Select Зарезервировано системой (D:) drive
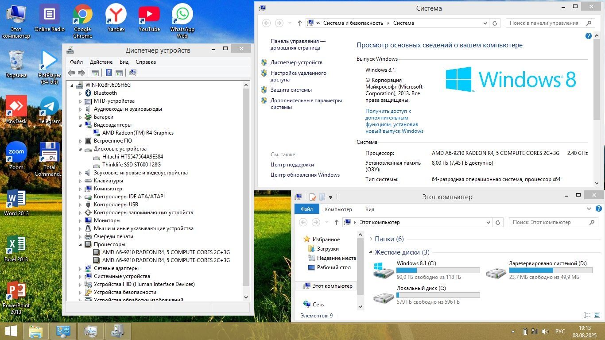This screenshot has height=340, width=605. pos(539,270)
